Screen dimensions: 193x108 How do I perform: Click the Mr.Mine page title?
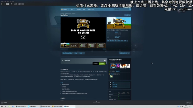point(64,15)
